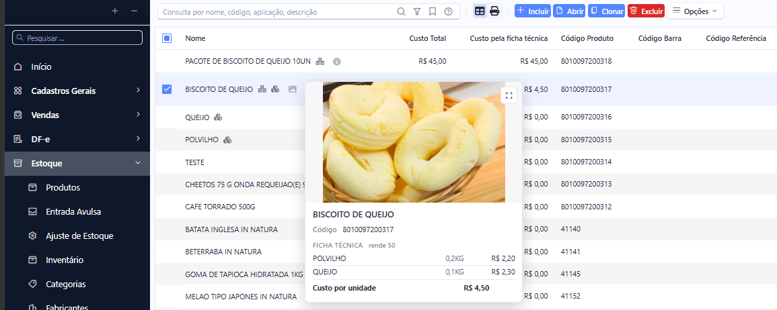Click Custo por unidade R$ 4,50 value
Image resolution: width=777 pixels, height=310 pixels.
477,288
